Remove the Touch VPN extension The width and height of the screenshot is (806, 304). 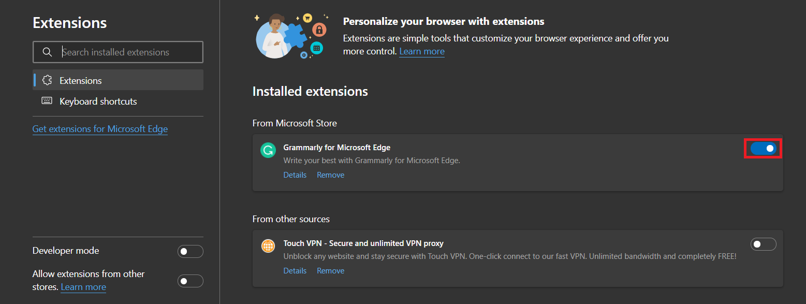tap(331, 271)
